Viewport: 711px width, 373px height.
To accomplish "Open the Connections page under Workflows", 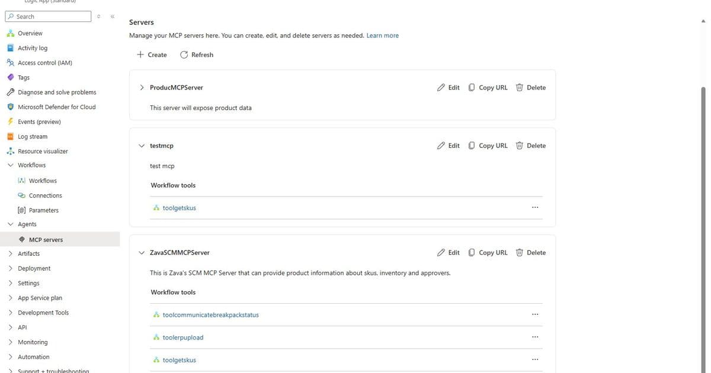I will tap(45, 195).
